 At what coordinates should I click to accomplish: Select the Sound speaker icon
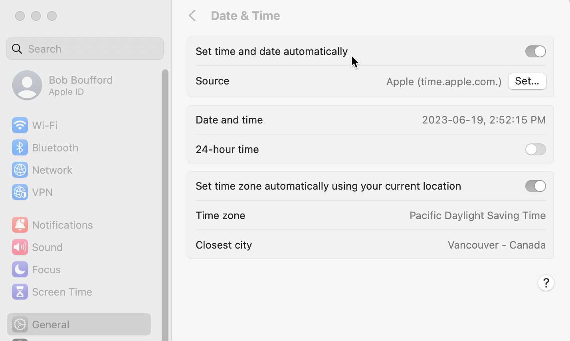click(20, 247)
